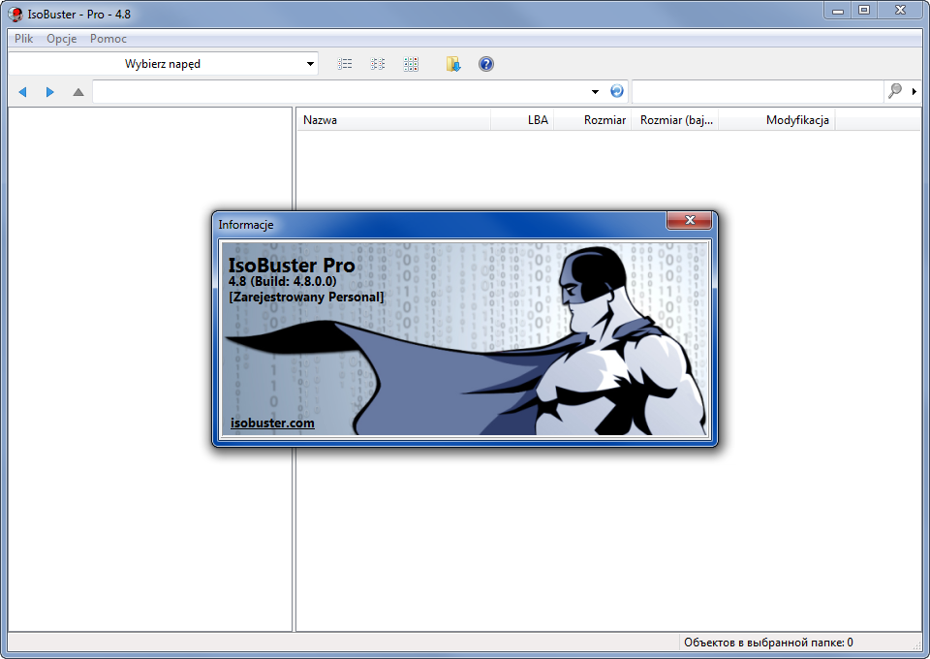Switch to details list view icon

click(345, 64)
